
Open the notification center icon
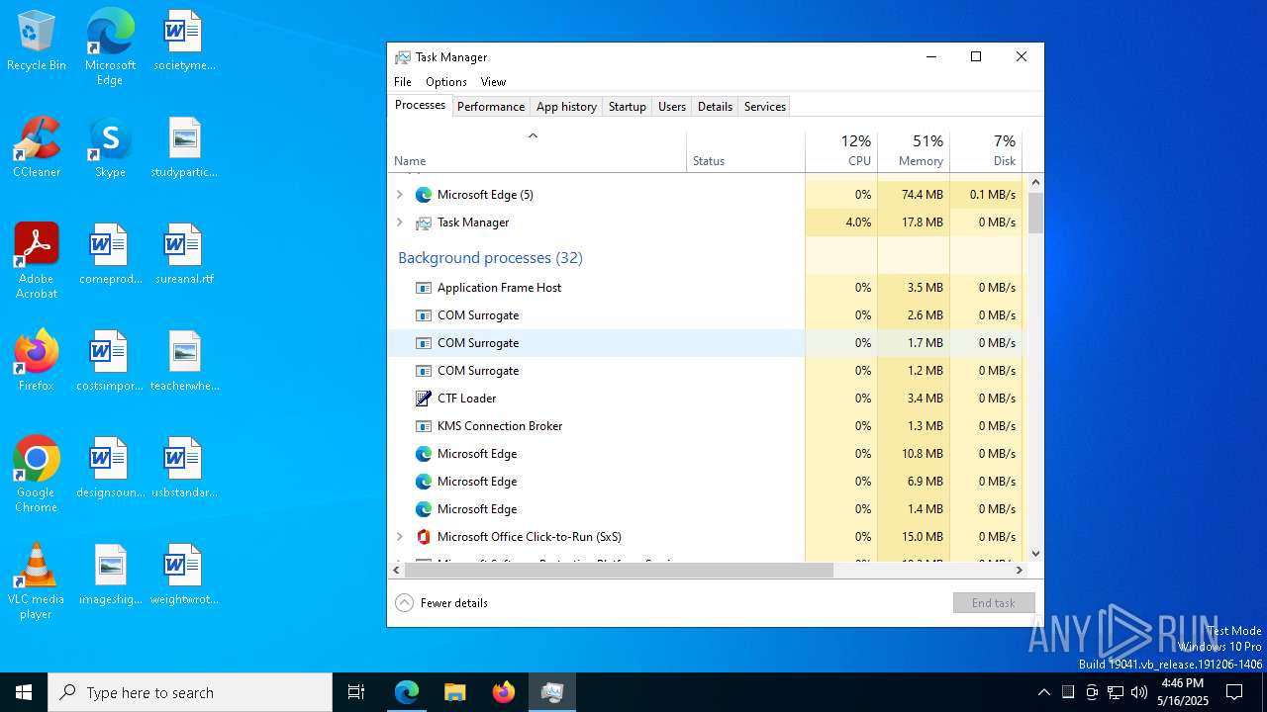coord(1234,692)
